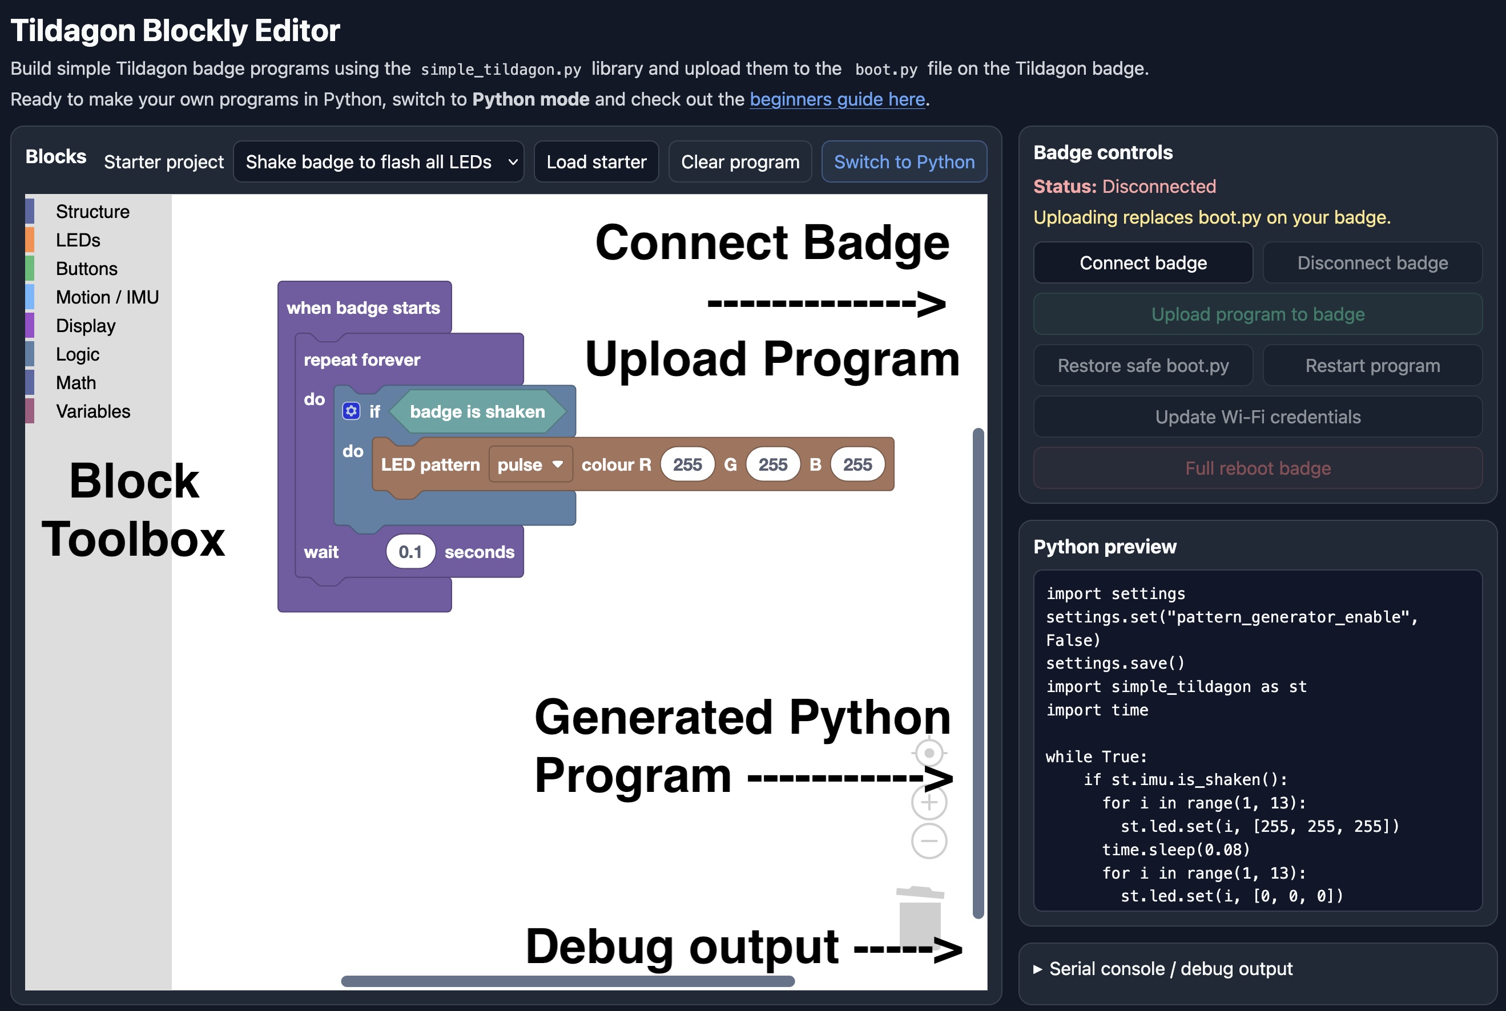The image size is (1506, 1011).
Task: Open the pulse pattern dropdown in LED block
Action: click(x=530, y=464)
